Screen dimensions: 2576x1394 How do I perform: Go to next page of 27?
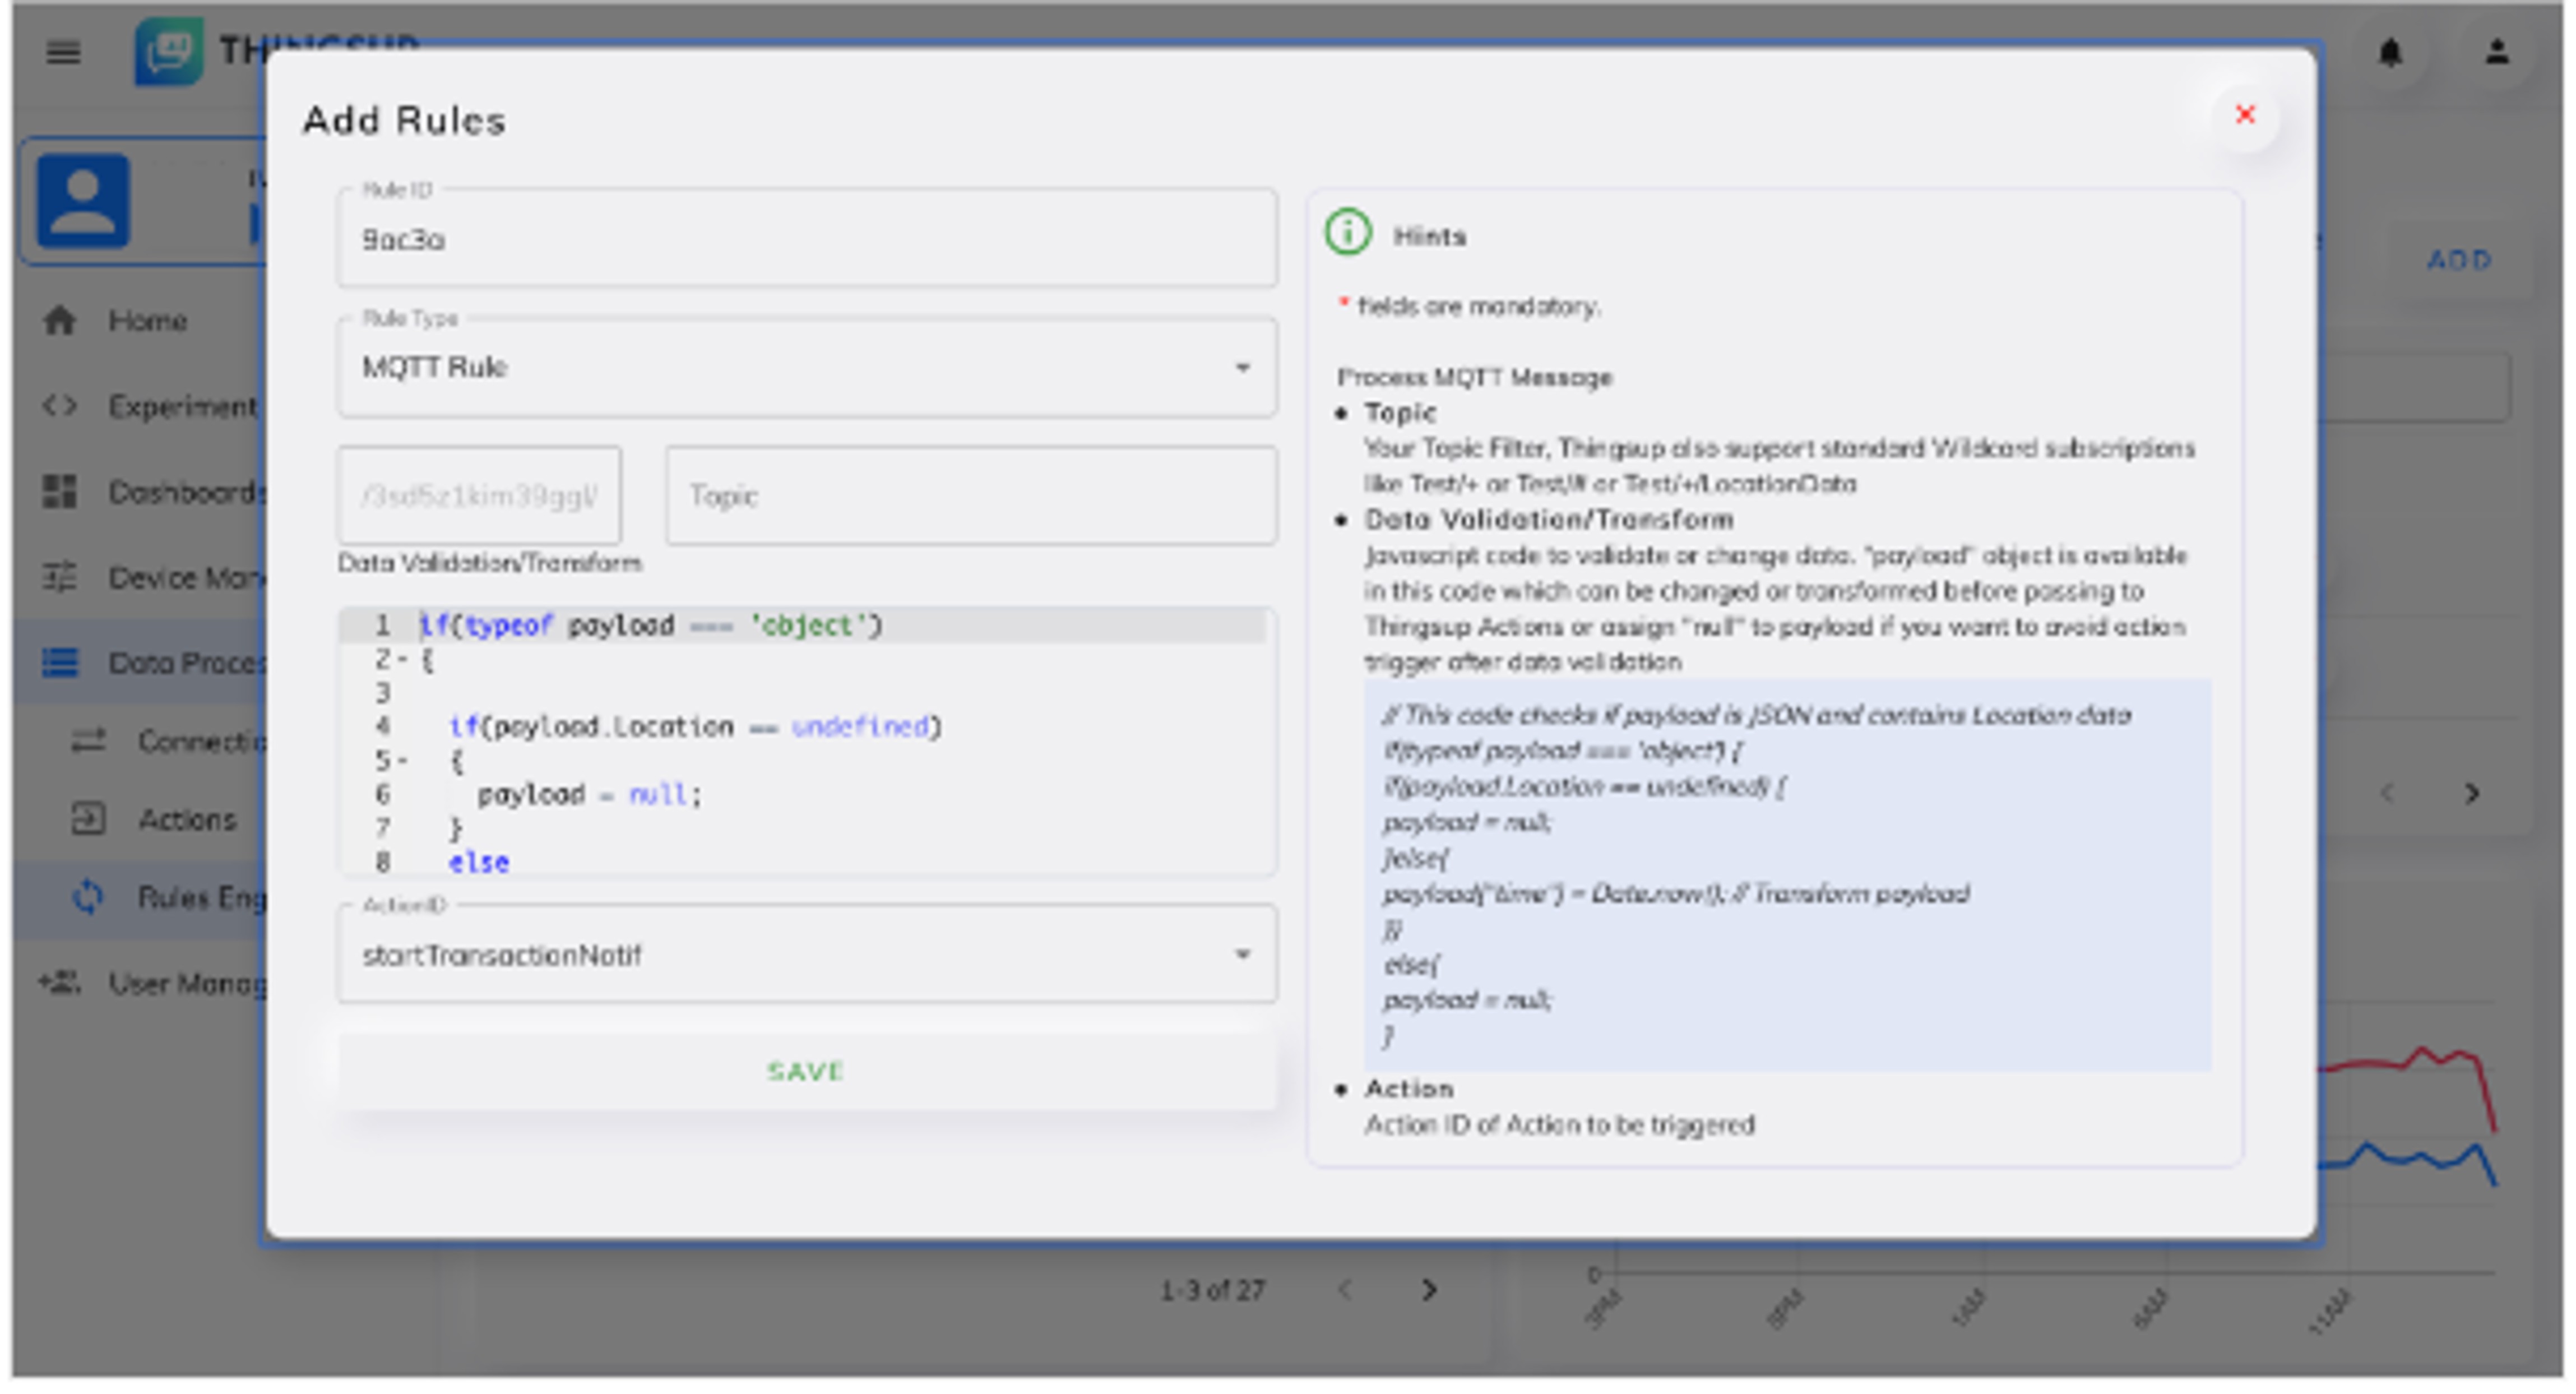tap(1429, 1291)
